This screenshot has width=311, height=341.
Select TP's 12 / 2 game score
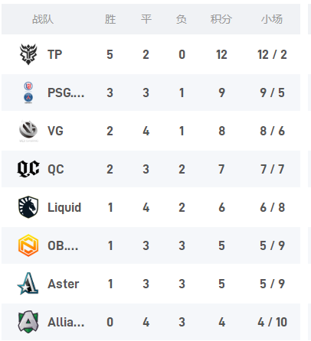click(272, 54)
